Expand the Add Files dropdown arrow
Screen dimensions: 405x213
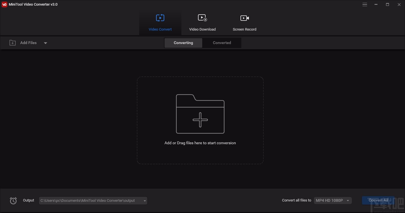coord(45,43)
